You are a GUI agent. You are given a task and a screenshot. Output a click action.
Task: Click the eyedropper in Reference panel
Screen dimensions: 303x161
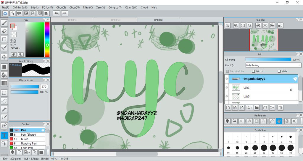tap(272, 121)
